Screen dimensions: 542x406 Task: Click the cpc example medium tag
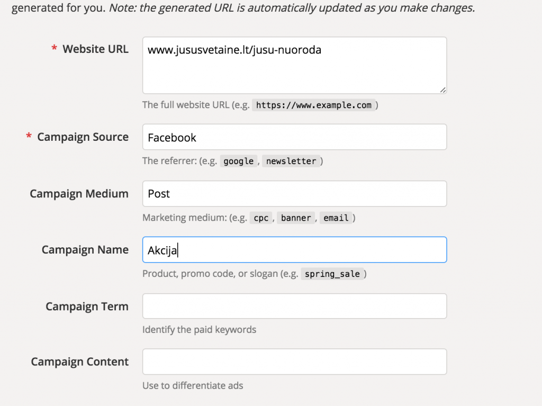point(261,218)
